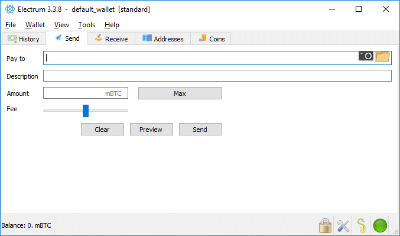400x236 pixels.
Task: Click the Description input field
Action: [x=217, y=76]
